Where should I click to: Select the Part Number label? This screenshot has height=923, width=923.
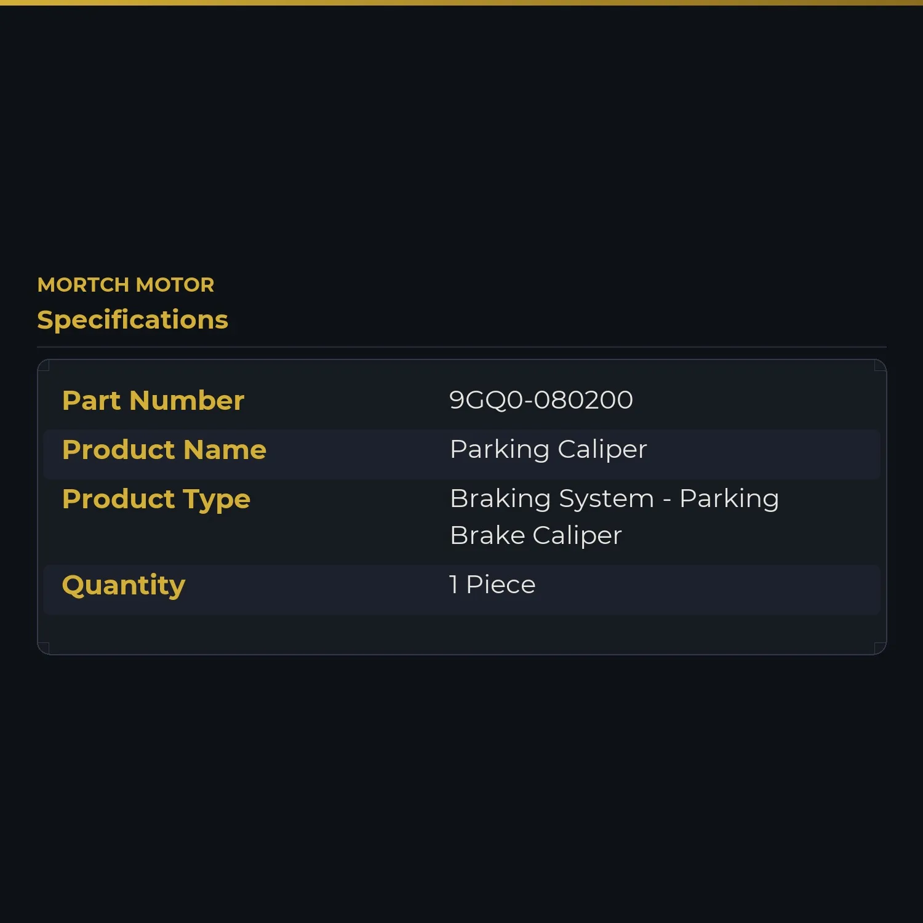(x=153, y=401)
